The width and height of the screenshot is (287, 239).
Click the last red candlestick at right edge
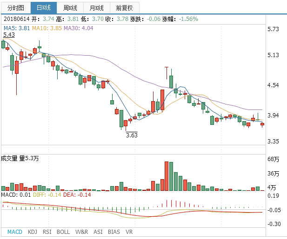(x=262, y=124)
